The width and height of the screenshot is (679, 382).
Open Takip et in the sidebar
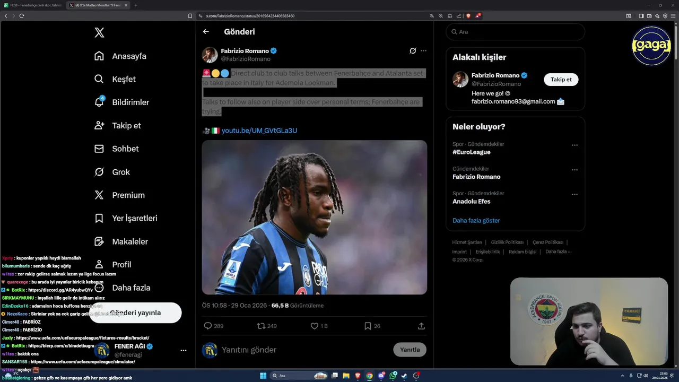tap(117, 126)
